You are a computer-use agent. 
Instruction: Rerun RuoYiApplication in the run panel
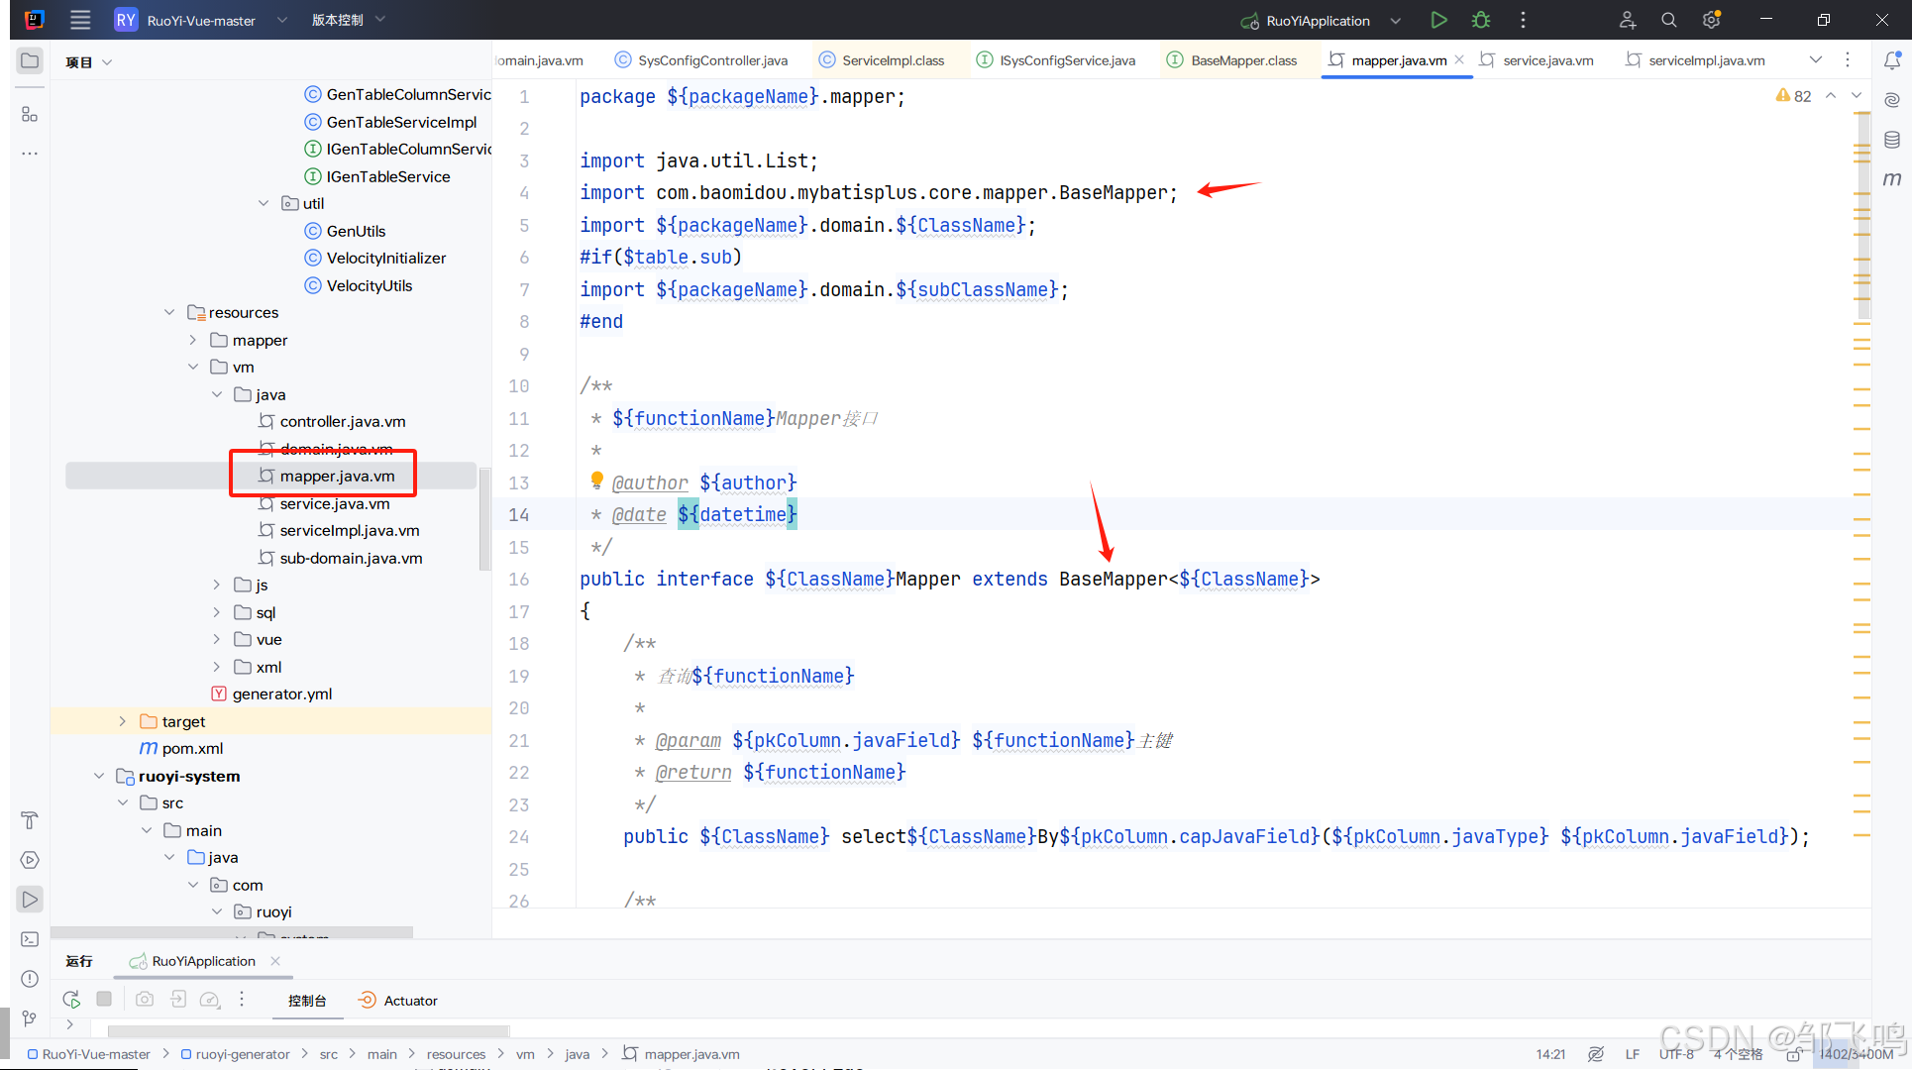pos(71,1000)
